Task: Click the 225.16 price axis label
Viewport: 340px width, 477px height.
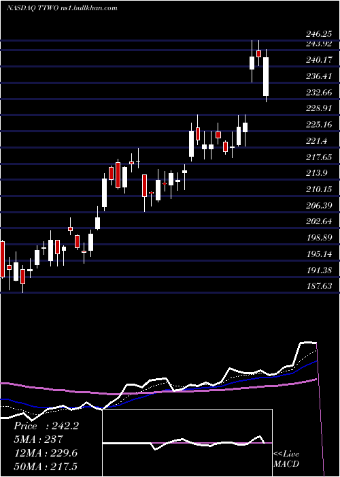Action: click(x=318, y=125)
